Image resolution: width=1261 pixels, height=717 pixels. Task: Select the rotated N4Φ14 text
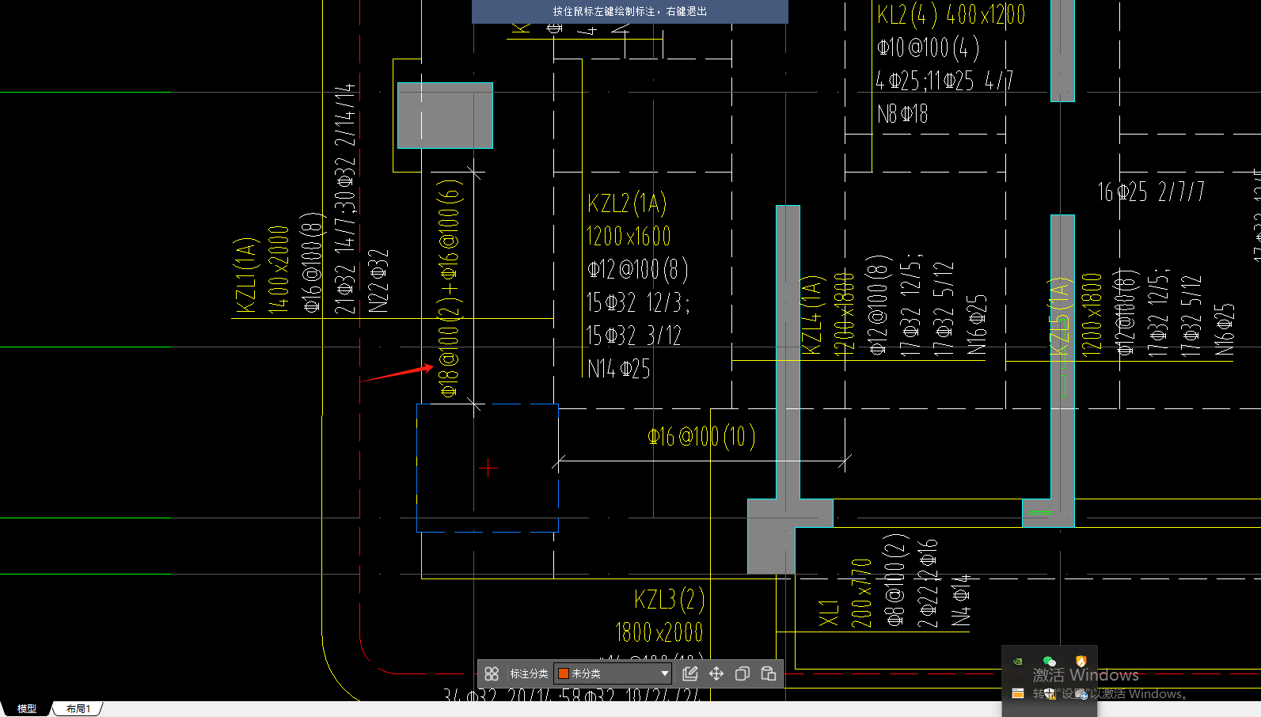[960, 600]
